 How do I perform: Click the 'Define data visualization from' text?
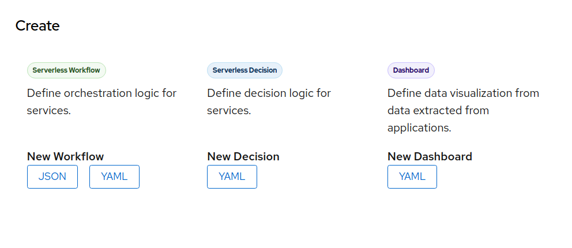coord(463,93)
